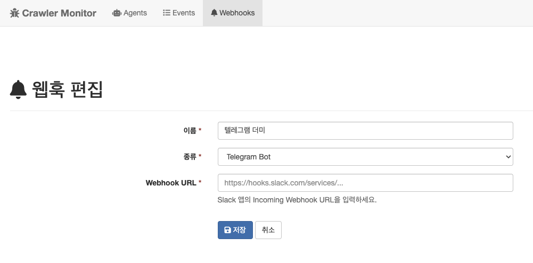Click the 저장 save button
The width and height of the screenshot is (533, 263).
tap(235, 230)
